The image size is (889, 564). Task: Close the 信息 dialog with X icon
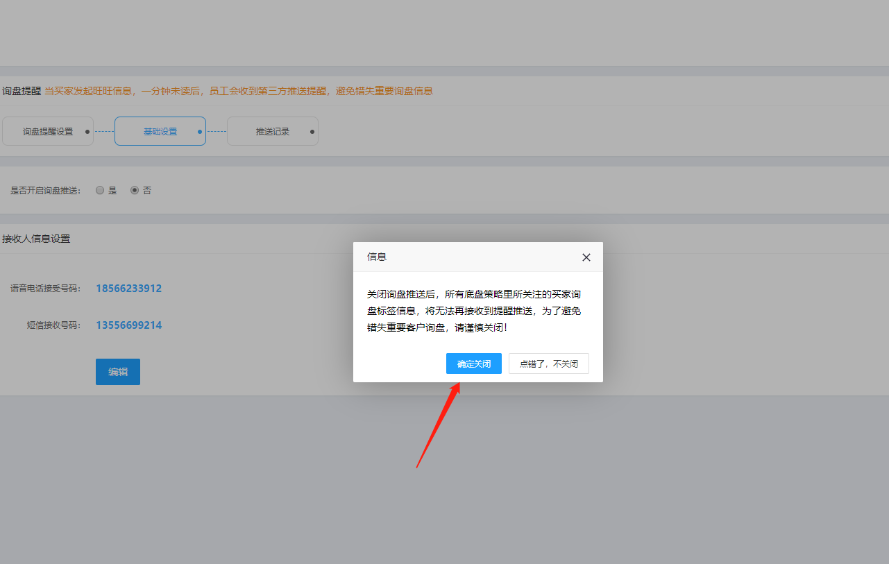586,257
